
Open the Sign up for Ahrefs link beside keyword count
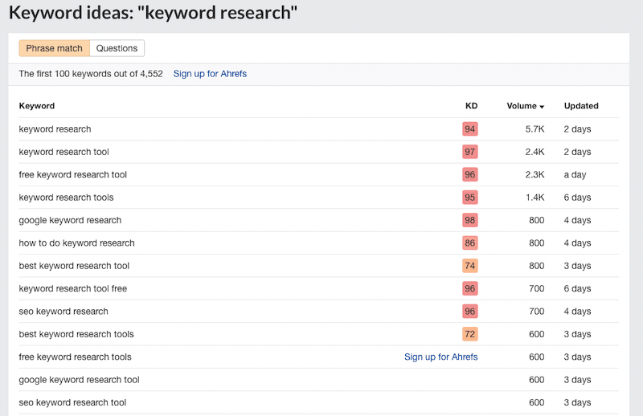(x=210, y=74)
